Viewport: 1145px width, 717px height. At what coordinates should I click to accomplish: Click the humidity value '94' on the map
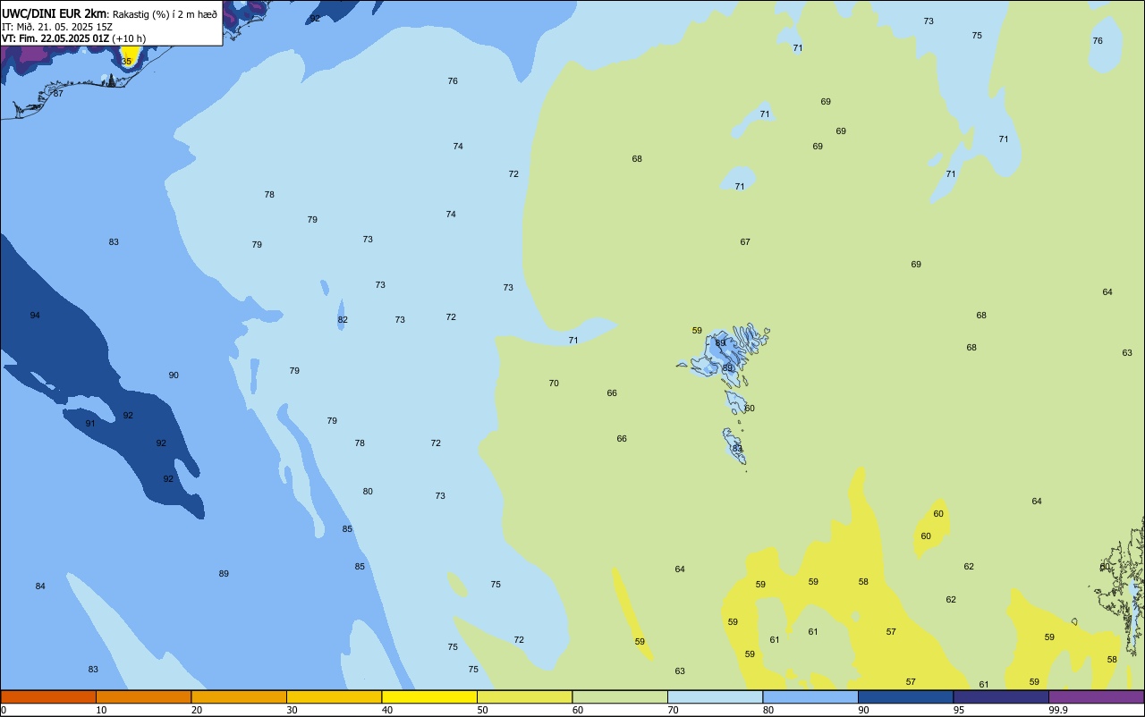click(x=35, y=316)
